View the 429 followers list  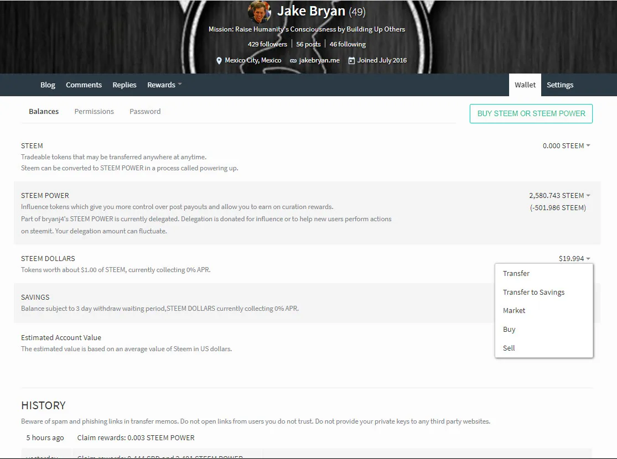pos(267,44)
